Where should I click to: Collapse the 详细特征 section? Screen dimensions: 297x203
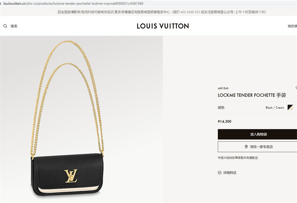[x=227, y=173]
